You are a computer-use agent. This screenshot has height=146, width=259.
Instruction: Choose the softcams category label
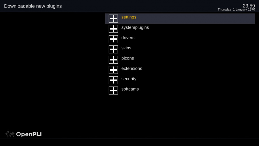point(130,89)
